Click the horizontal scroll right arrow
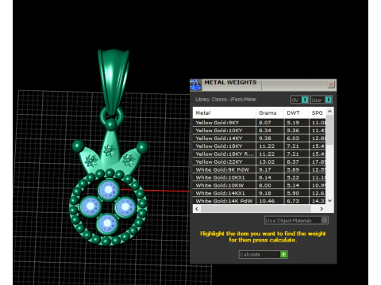 [321, 209]
